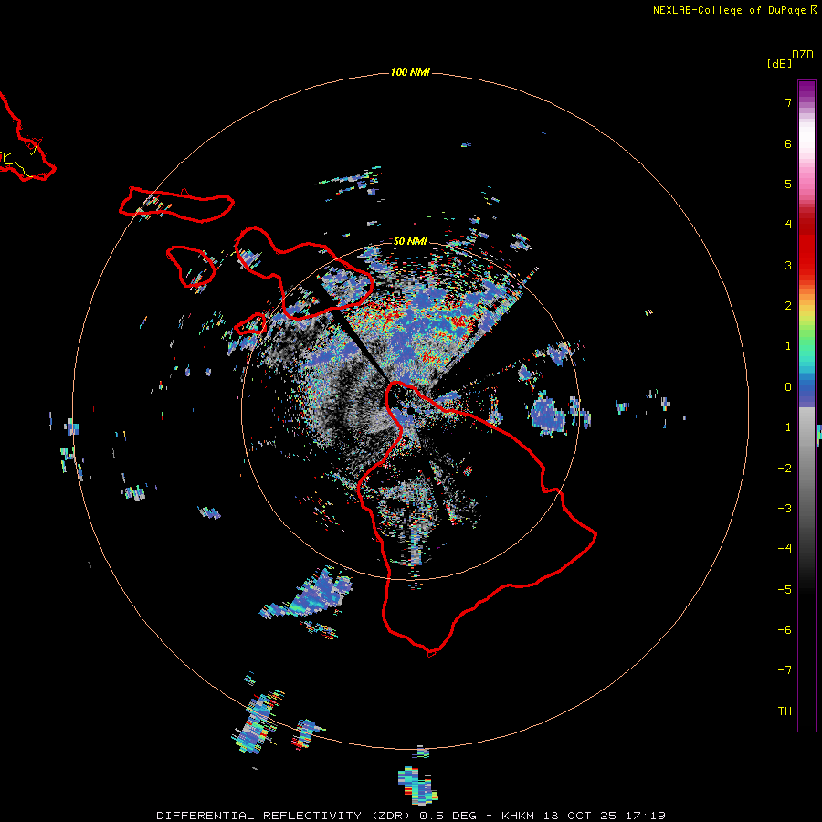The width and height of the screenshot is (822, 822).
Task: Click the 18 OCT 25 date text
Action: tap(581, 816)
